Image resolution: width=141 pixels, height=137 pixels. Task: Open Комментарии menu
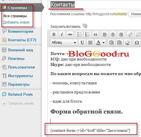21,31
